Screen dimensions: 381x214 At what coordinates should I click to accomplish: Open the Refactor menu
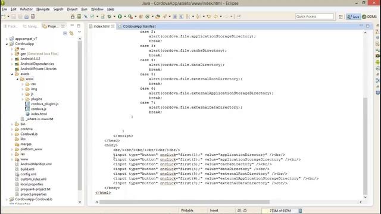[x=26, y=10]
